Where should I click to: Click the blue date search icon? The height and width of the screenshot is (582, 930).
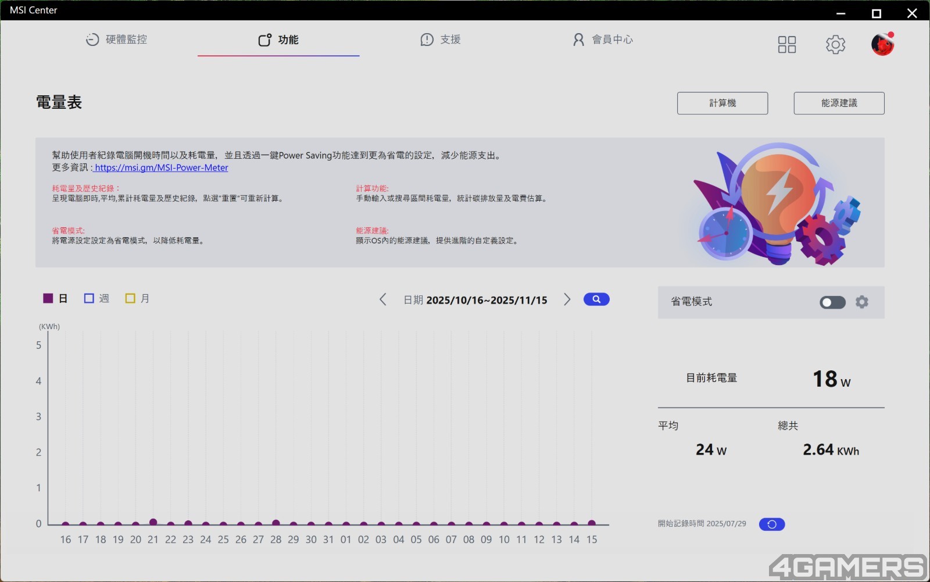coord(596,299)
